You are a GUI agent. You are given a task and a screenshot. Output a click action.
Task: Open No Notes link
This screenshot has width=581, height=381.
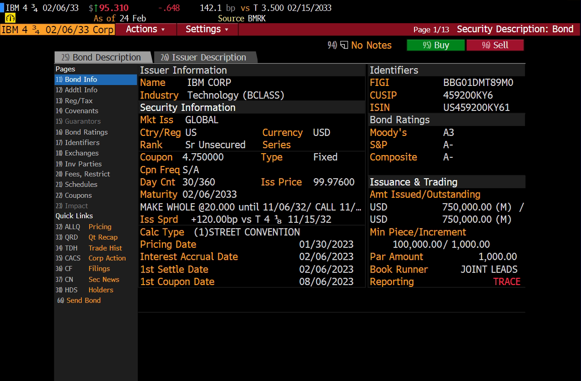pyautogui.click(x=371, y=45)
